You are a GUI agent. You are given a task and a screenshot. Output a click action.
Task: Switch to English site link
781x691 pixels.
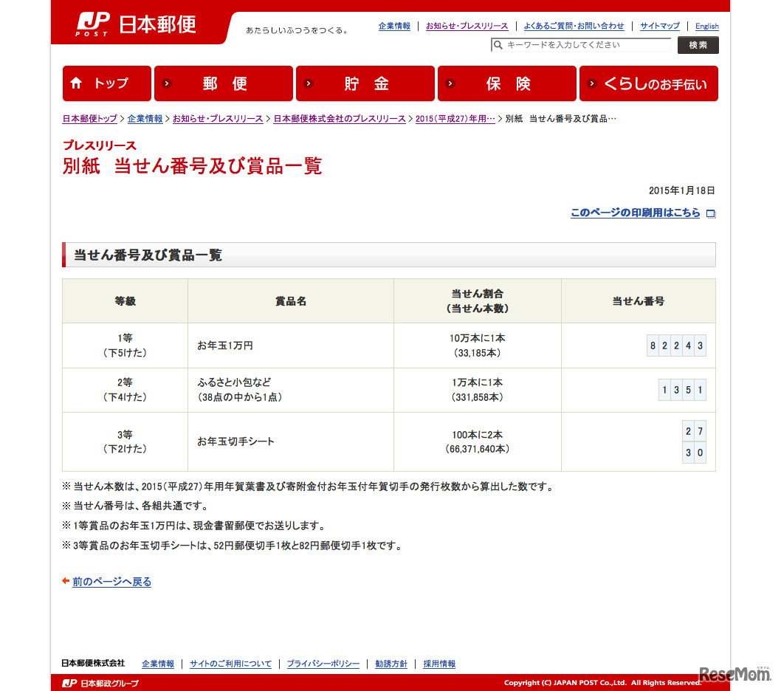pyautogui.click(x=706, y=26)
